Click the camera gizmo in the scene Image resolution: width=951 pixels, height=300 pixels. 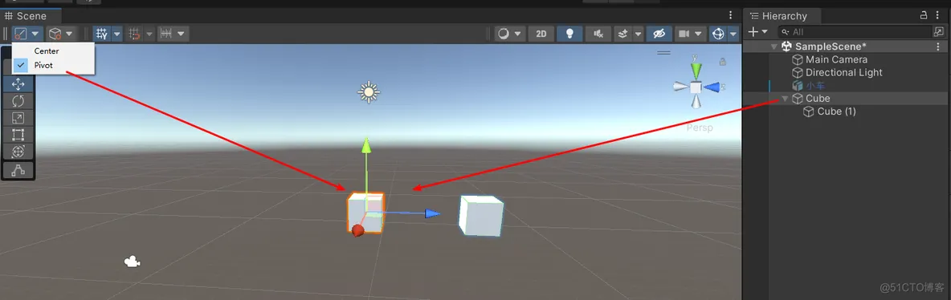point(133,261)
